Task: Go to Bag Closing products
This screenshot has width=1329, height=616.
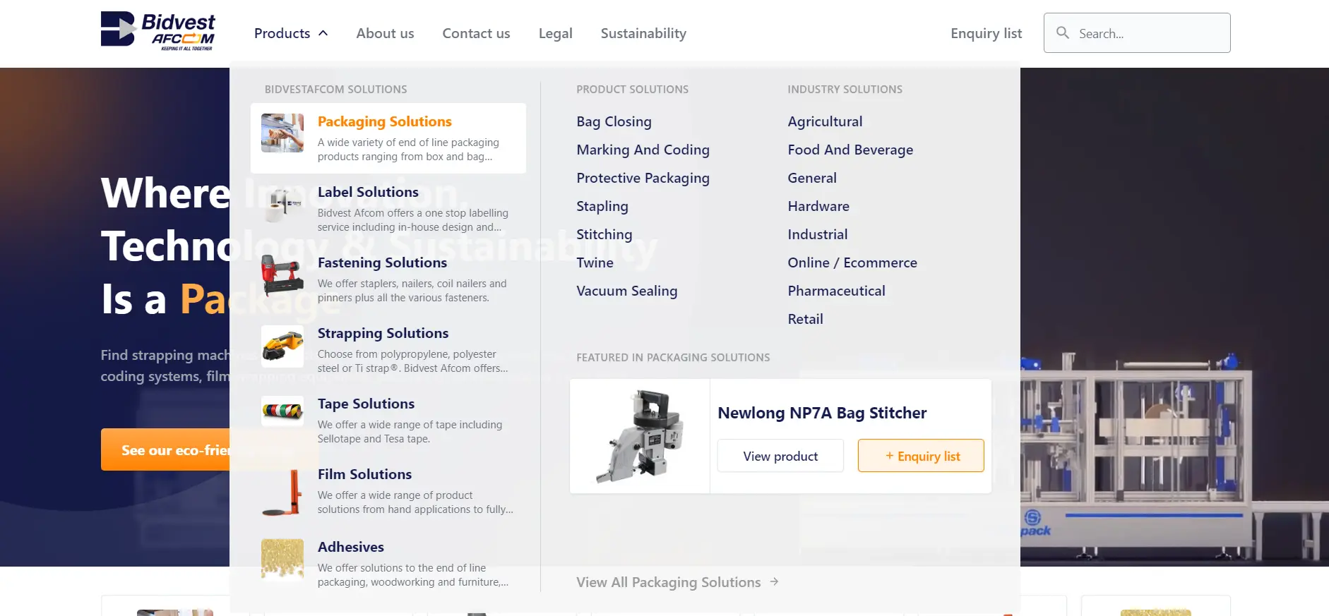Action: coord(614,121)
